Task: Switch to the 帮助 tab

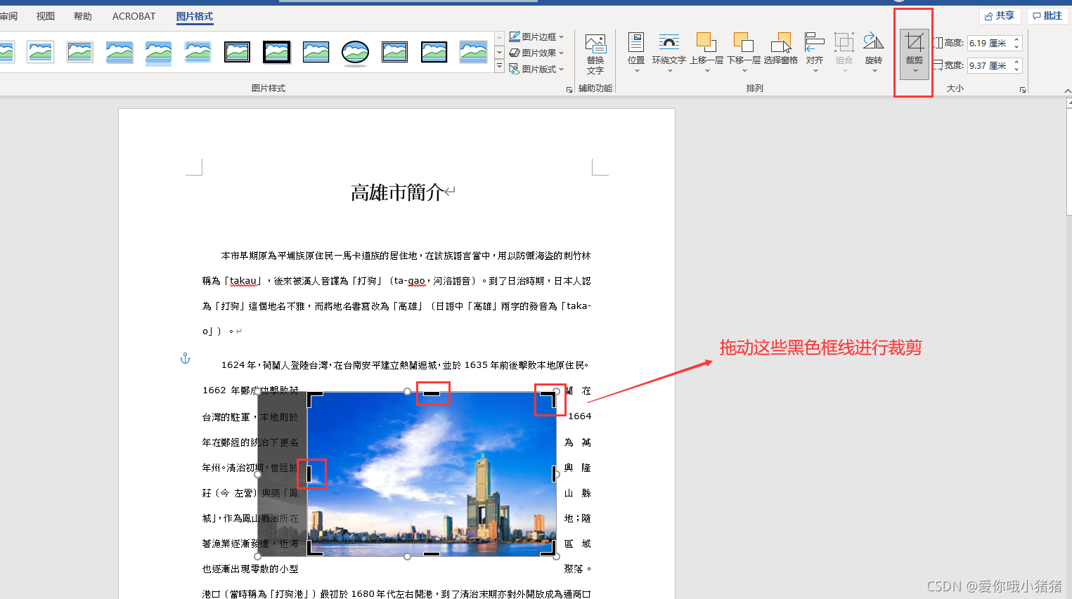Action: click(83, 16)
